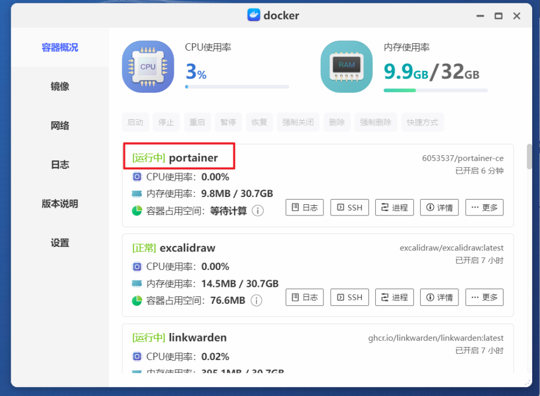Click the 暂停 toolbar button
540x396 pixels.
pyautogui.click(x=228, y=122)
